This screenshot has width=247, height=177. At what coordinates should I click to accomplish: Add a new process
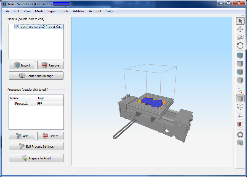[x=22, y=136]
